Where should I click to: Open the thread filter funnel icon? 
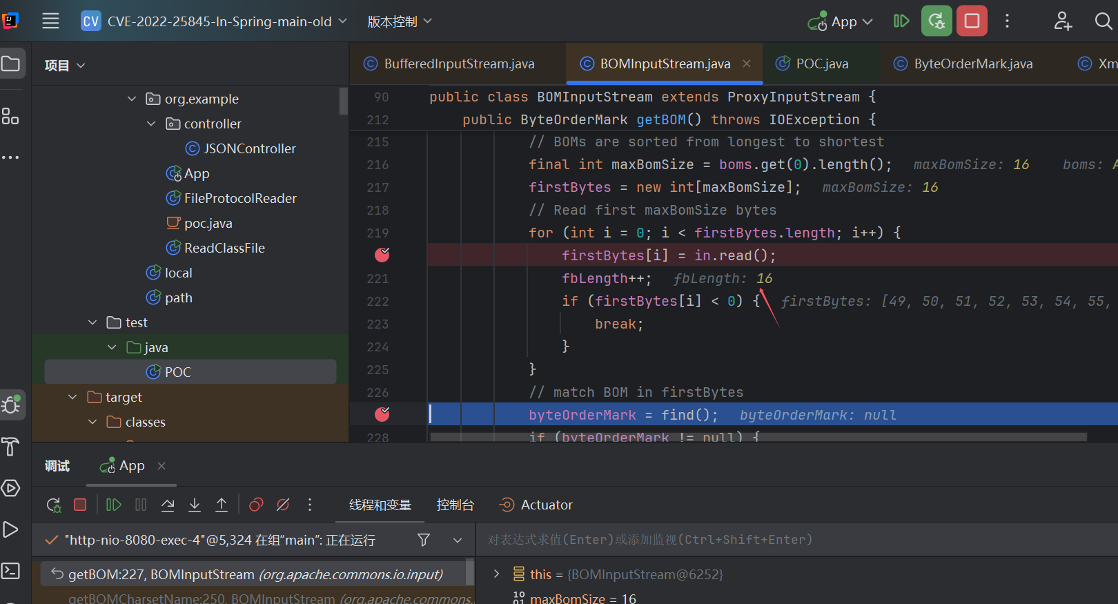[424, 540]
